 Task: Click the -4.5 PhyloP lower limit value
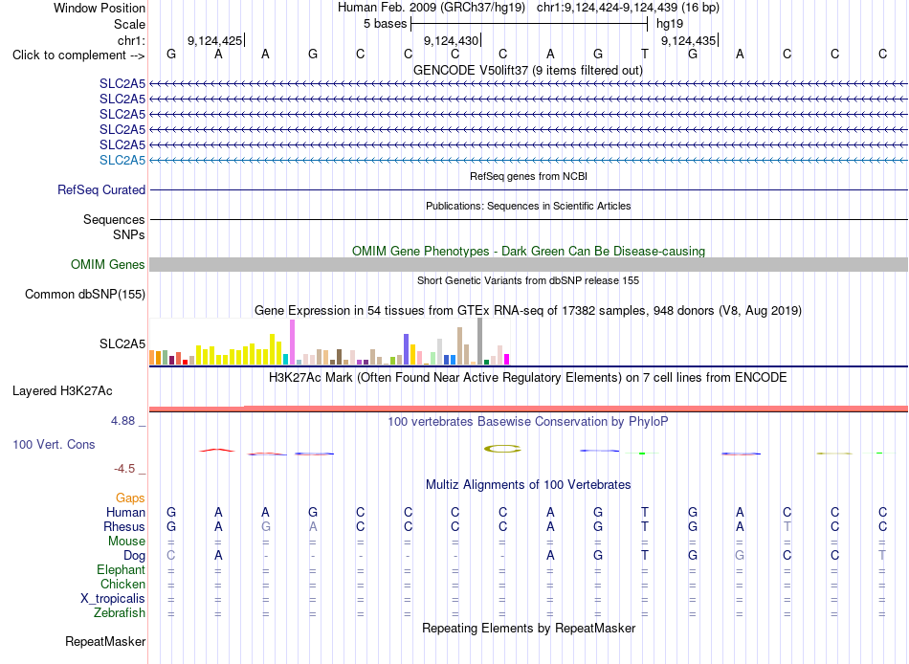click(x=124, y=469)
